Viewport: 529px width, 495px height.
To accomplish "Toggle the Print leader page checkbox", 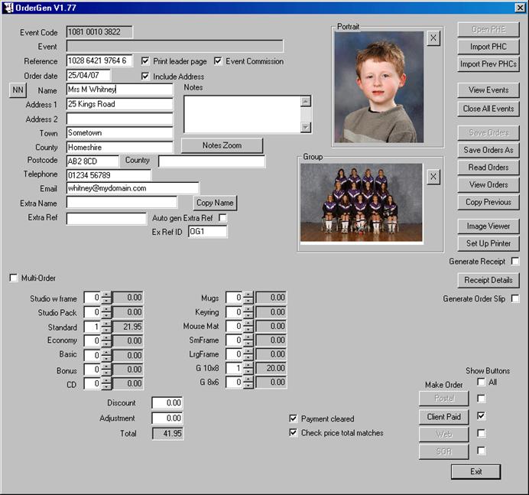I will [145, 61].
